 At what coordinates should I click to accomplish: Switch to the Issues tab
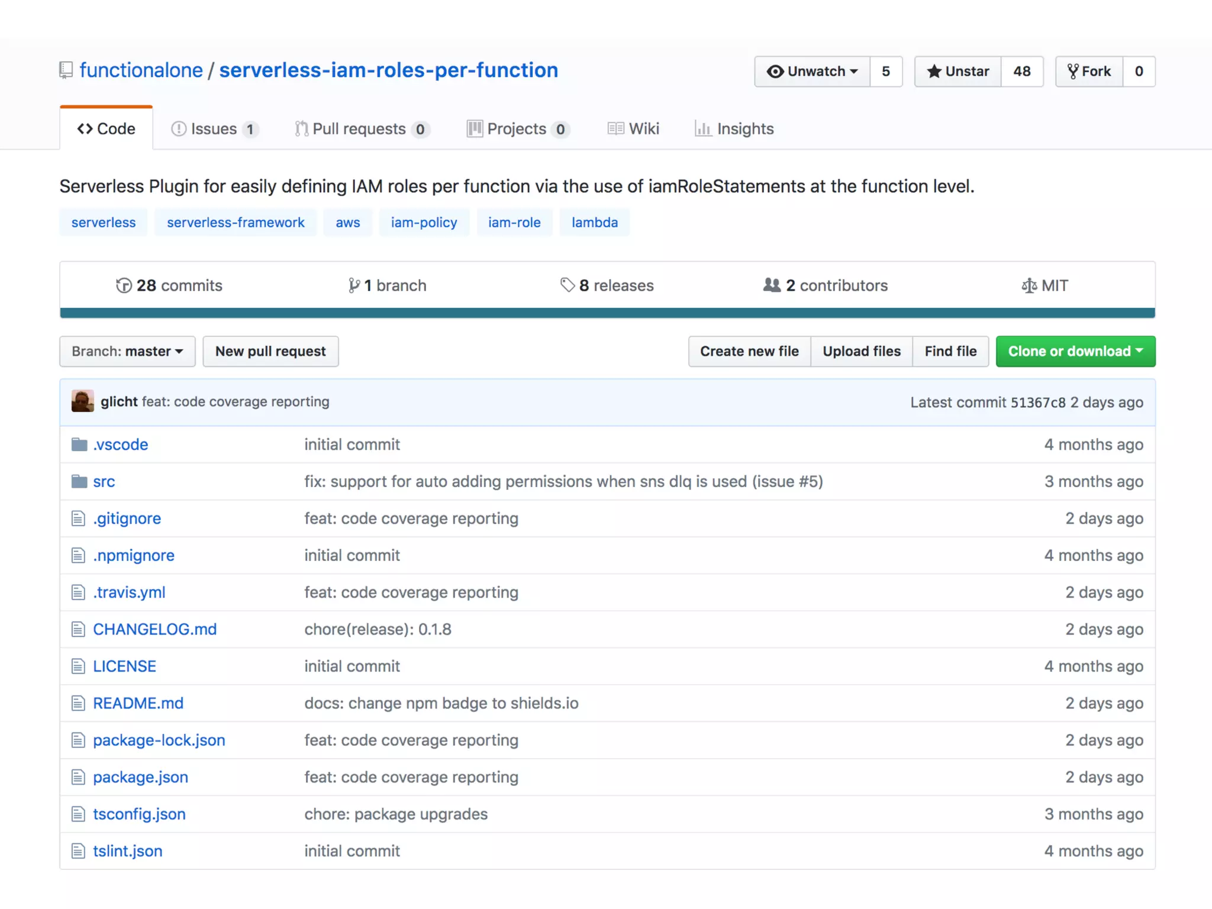tap(214, 129)
